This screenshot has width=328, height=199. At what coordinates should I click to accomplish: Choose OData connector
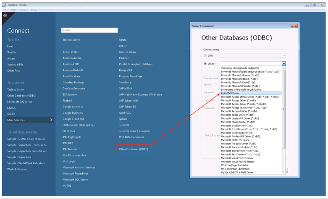123,40
